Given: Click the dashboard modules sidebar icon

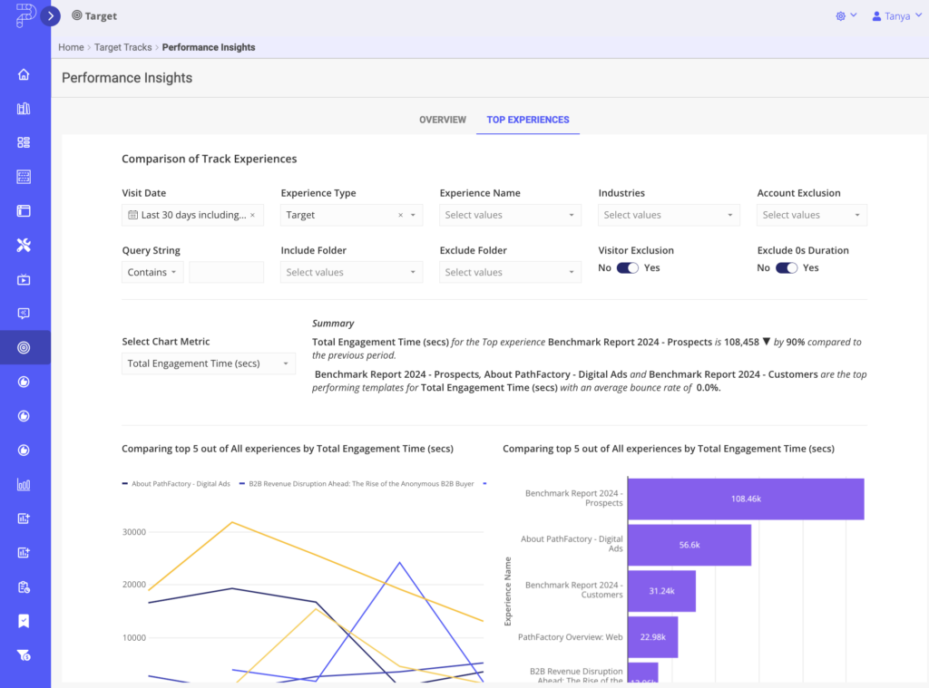Looking at the screenshot, I should click(24, 142).
